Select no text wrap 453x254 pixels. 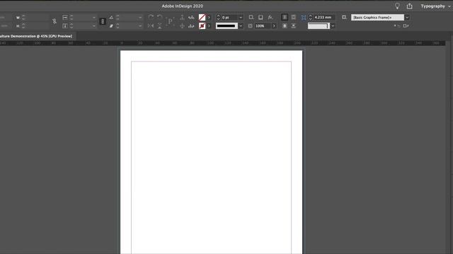pyautogui.click(x=285, y=17)
